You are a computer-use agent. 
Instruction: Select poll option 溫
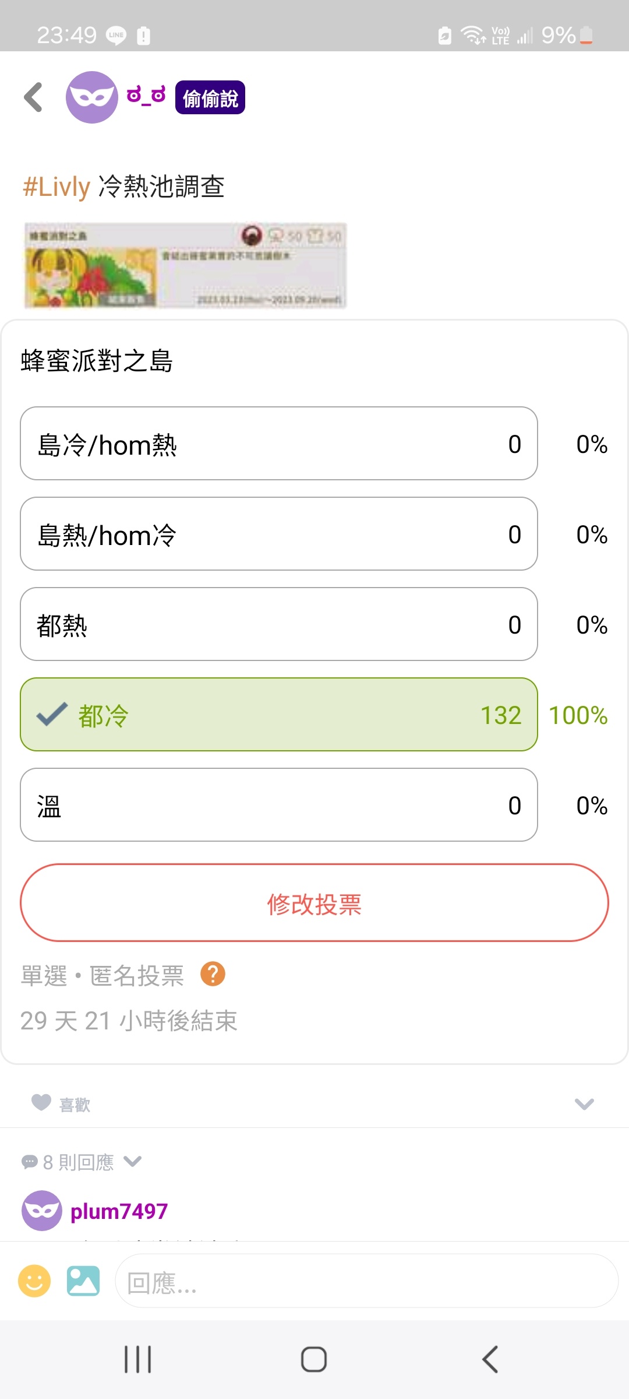279,805
